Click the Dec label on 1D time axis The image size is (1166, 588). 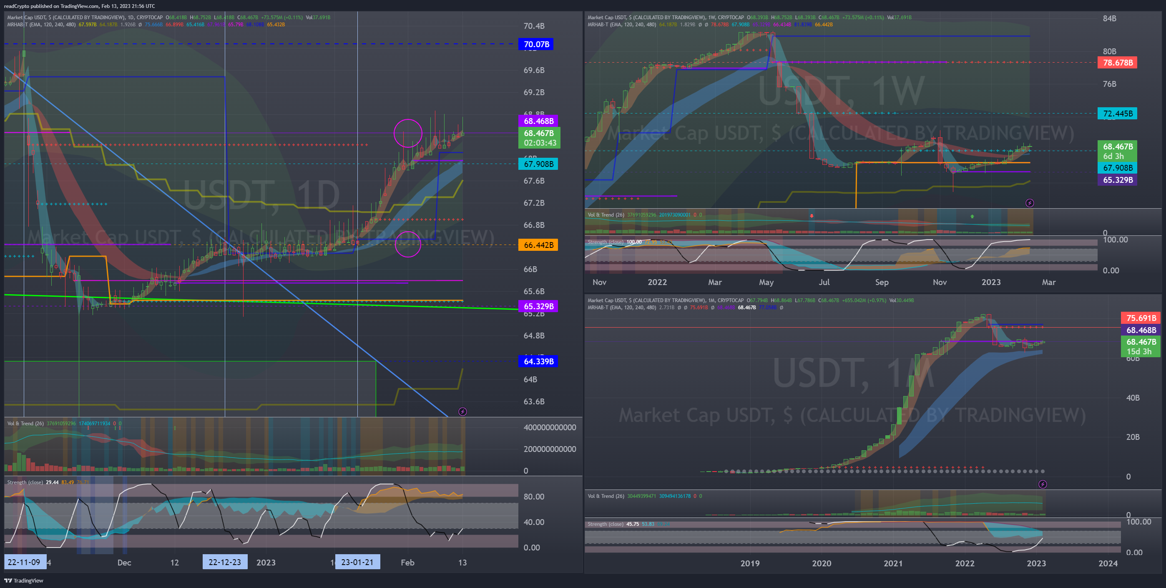click(x=124, y=563)
